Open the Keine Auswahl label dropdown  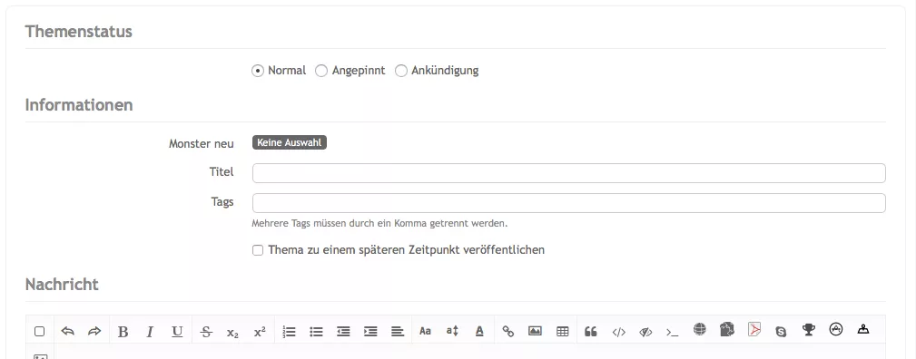[x=290, y=143]
